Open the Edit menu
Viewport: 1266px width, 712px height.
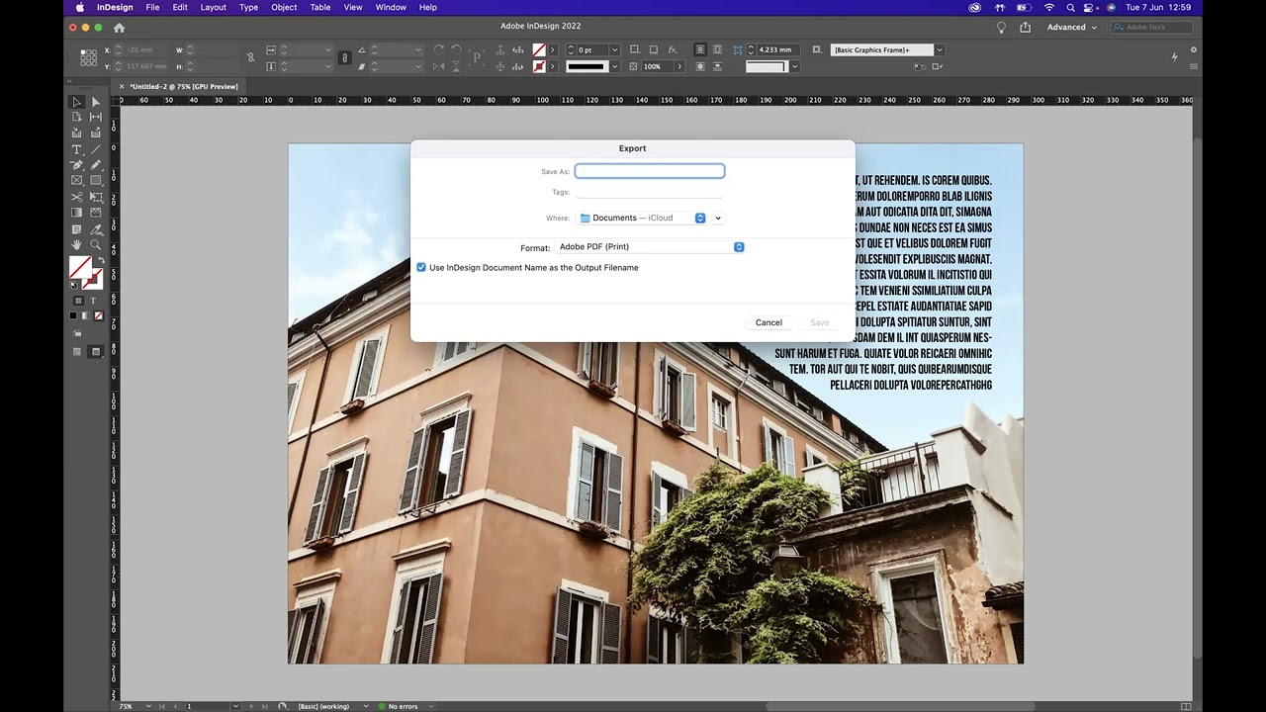click(x=180, y=7)
